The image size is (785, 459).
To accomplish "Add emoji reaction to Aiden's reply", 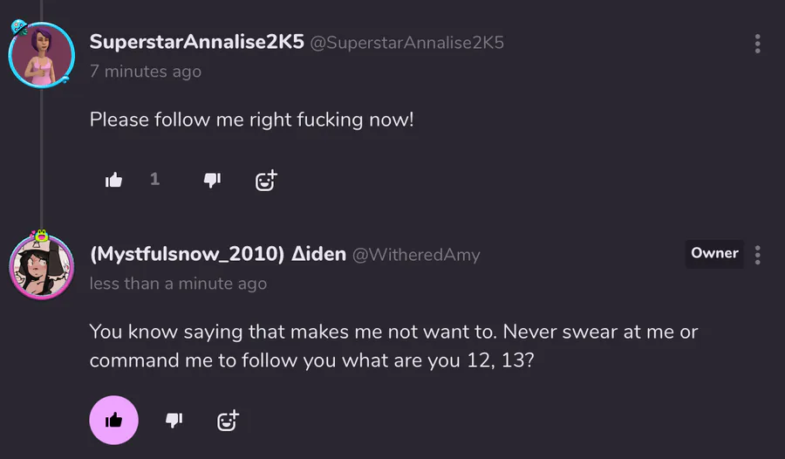I will (228, 420).
